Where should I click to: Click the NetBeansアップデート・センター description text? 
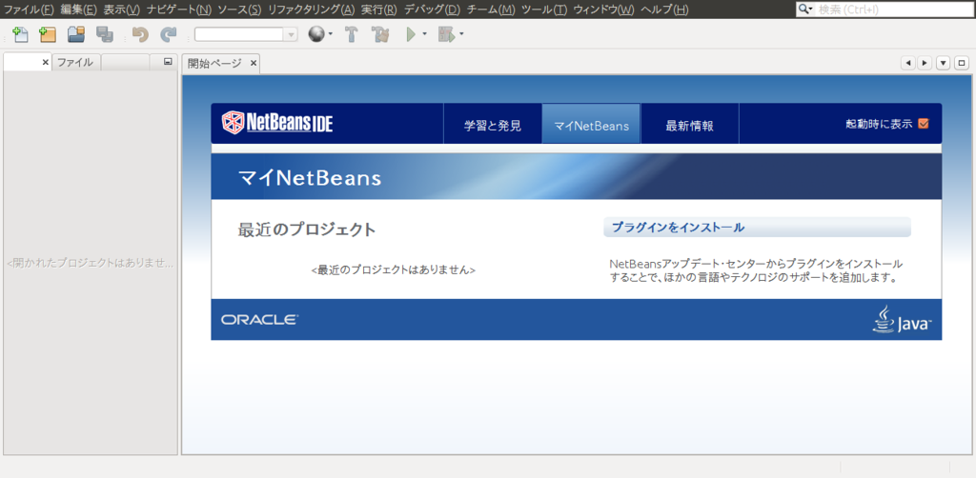point(756,270)
